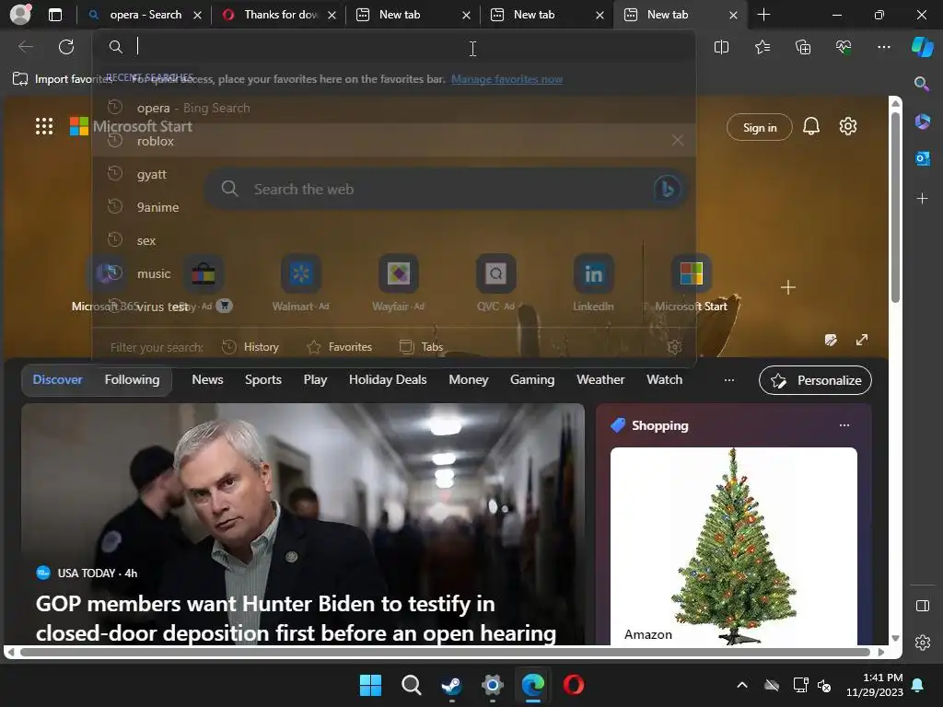943x707 pixels.
Task: Open address bar search settings gear
Action: click(674, 347)
